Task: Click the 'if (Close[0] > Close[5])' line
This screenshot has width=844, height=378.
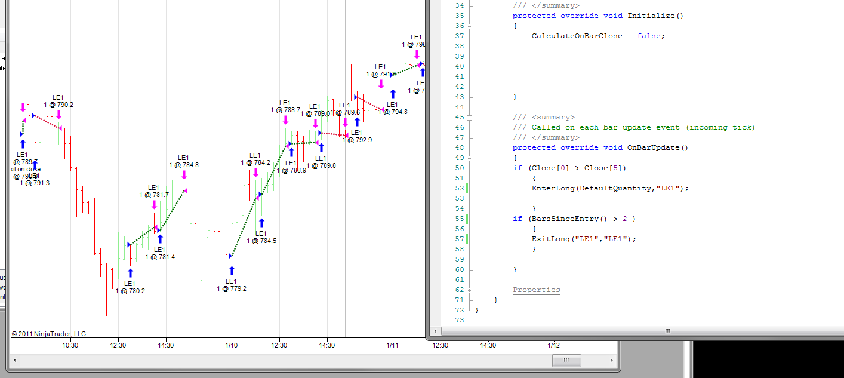Action: tap(570, 168)
